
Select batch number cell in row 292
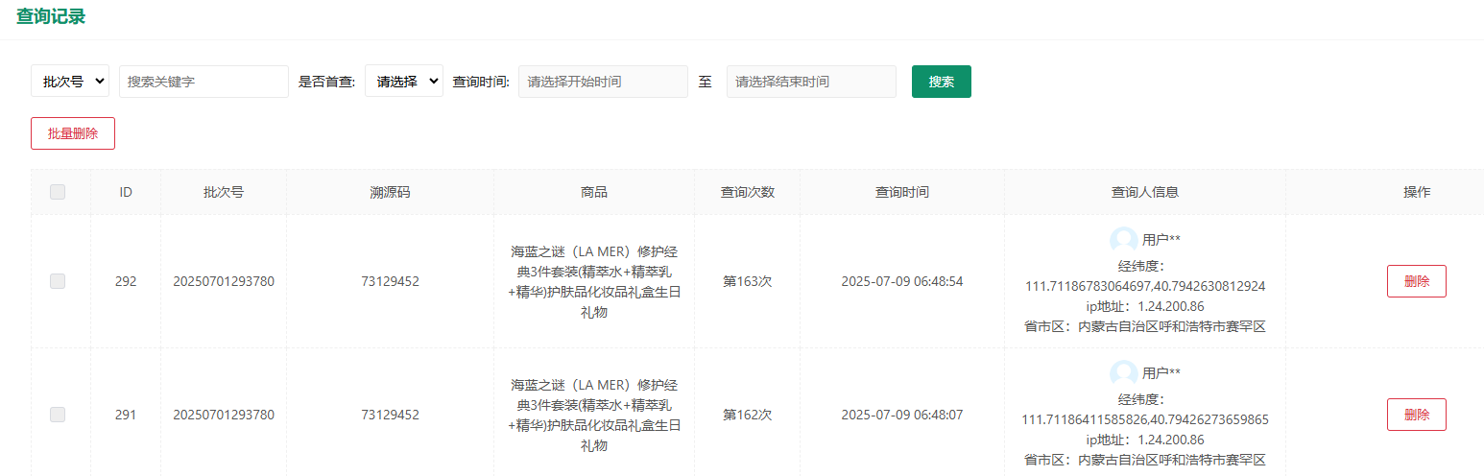click(223, 281)
